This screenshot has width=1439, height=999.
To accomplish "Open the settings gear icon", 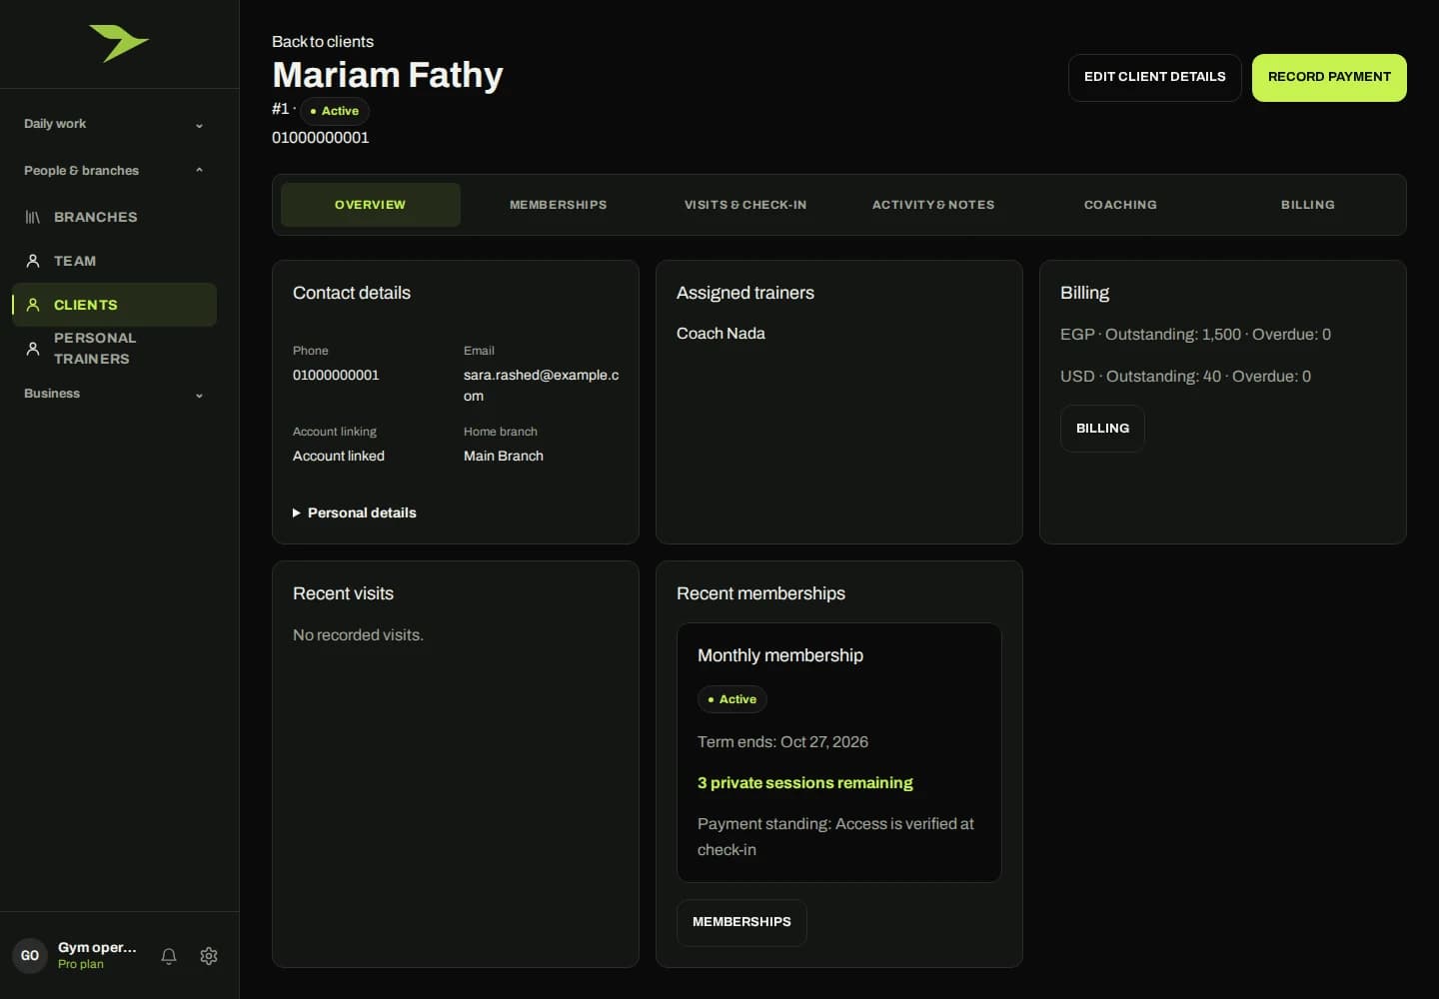I will 209,956.
